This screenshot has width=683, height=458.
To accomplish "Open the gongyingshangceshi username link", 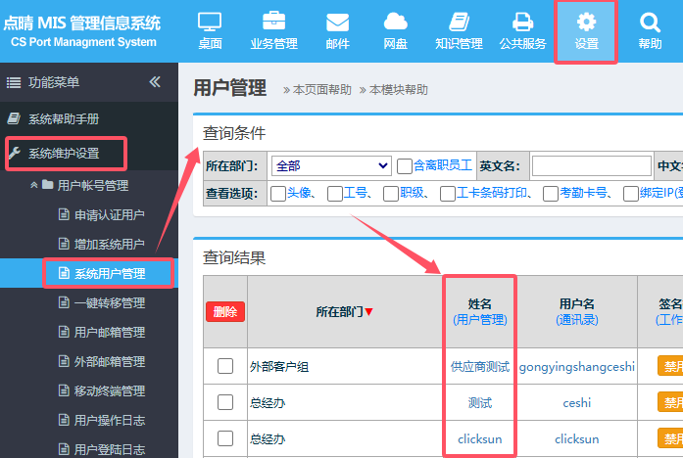I will pos(576,367).
